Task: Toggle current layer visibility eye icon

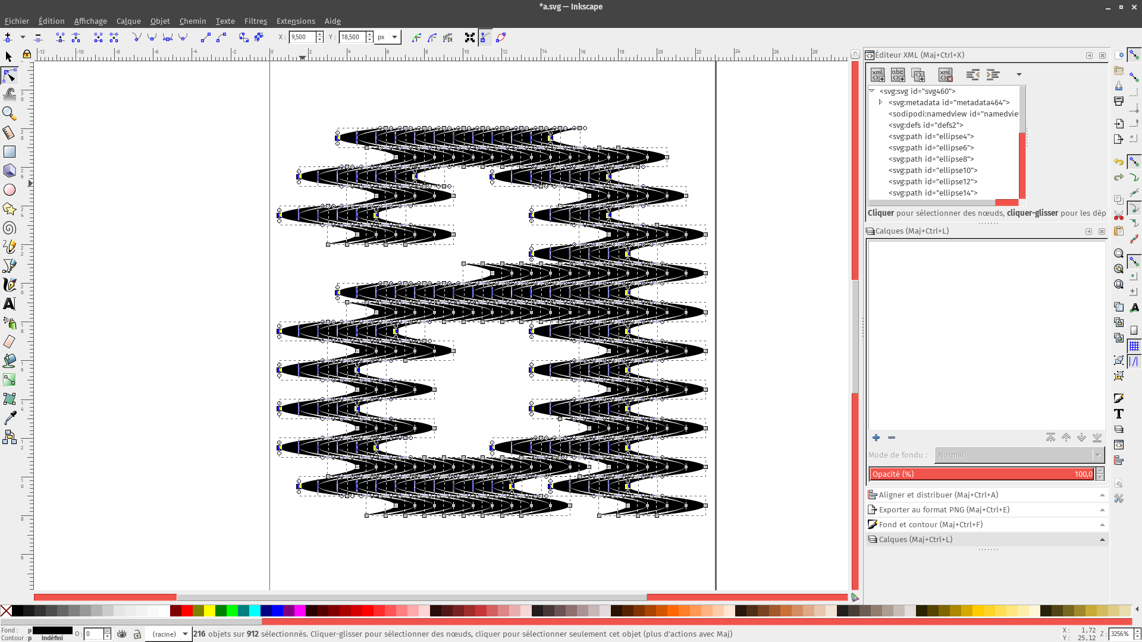Action: pyautogui.click(x=122, y=634)
